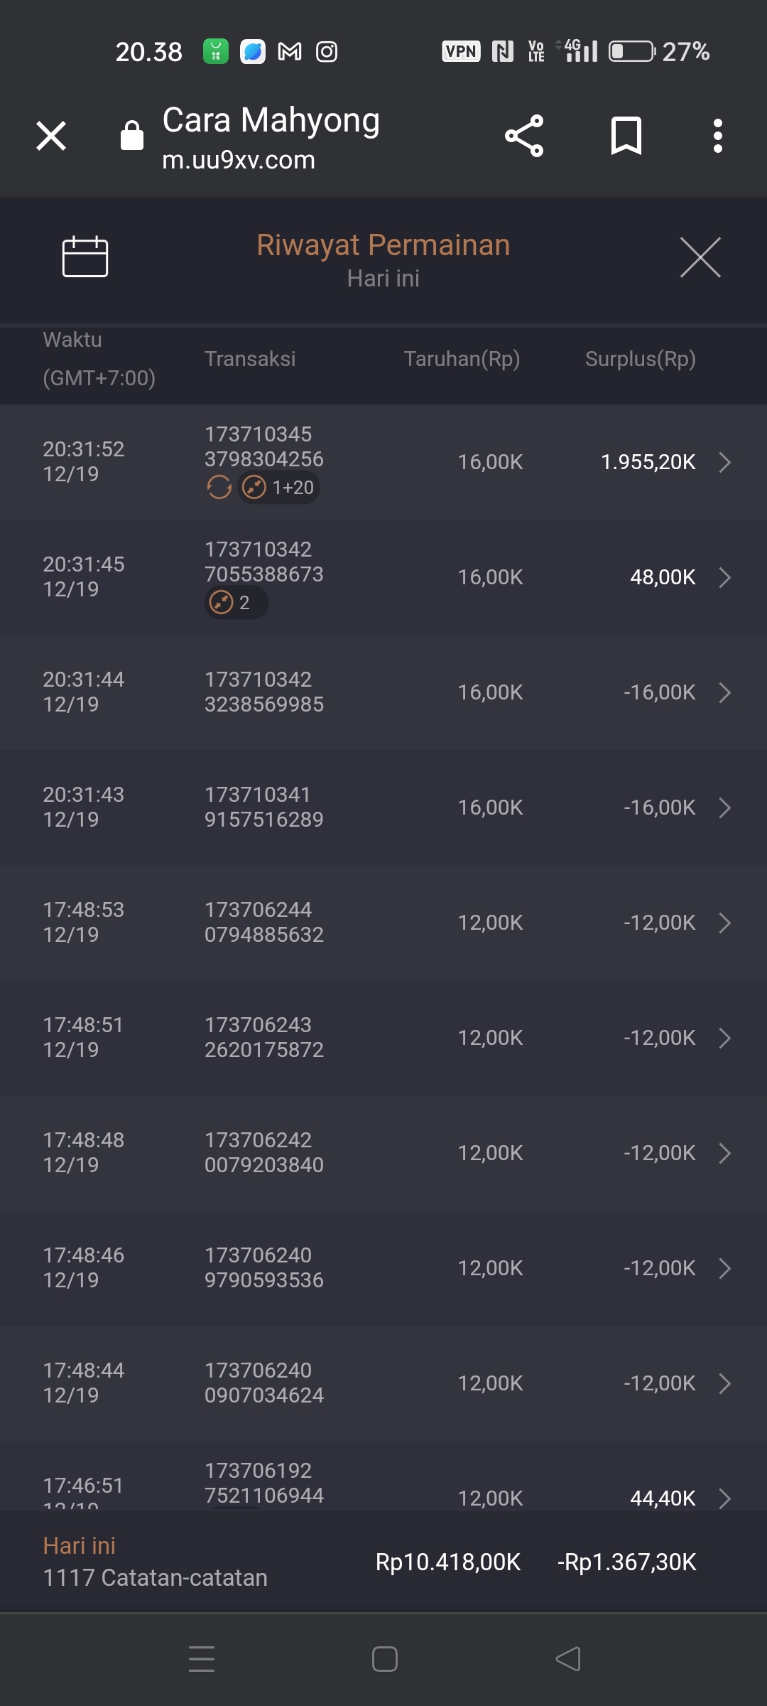This screenshot has height=1706, width=767.
Task: Tap the Hari ini summary label
Action: pos(80,1545)
